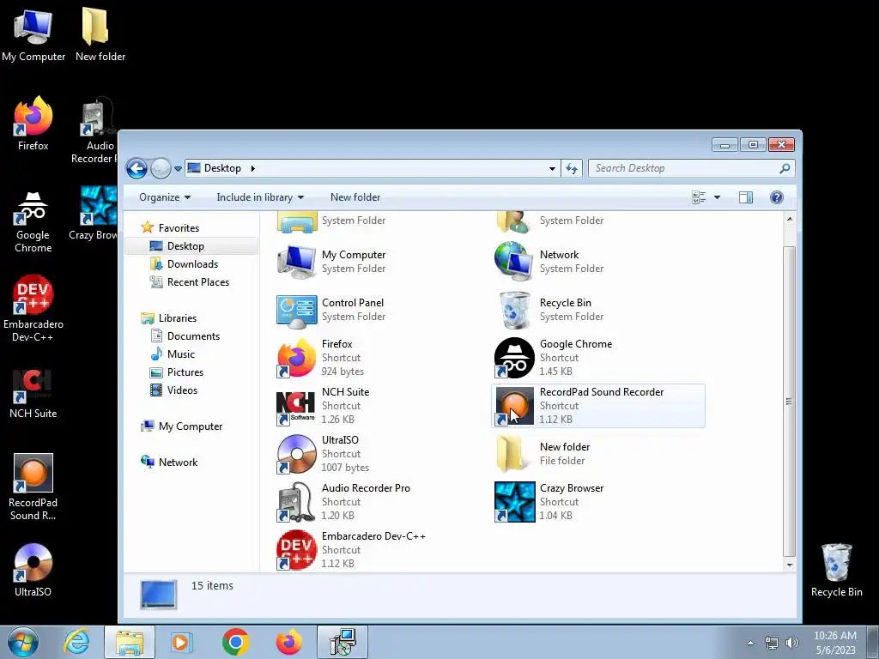
Task: Click the network icon in the system tray
Action: point(772,643)
